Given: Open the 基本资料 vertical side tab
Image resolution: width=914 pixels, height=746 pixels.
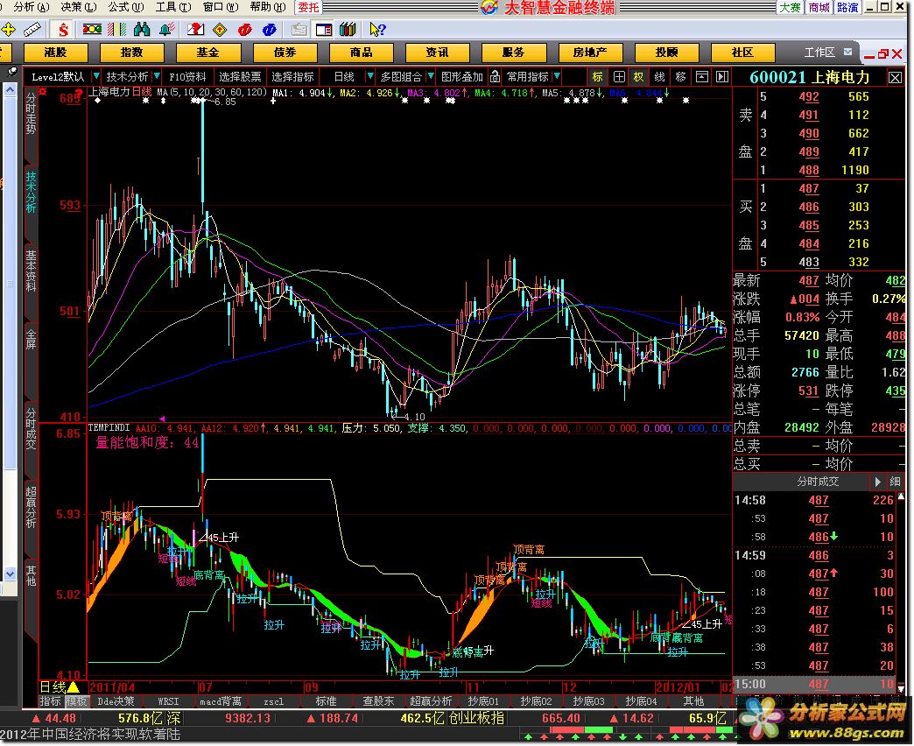Looking at the screenshot, I should click(31, 271).
